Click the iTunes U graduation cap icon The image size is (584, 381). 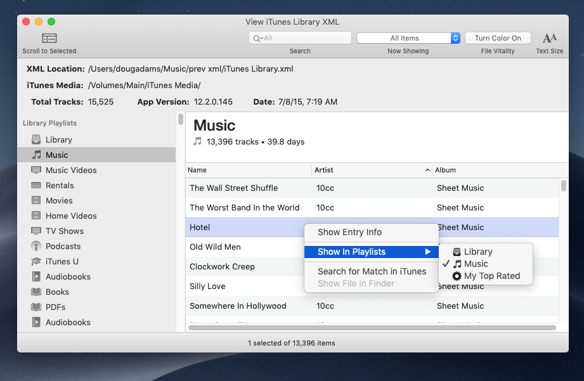coord(36,261)
